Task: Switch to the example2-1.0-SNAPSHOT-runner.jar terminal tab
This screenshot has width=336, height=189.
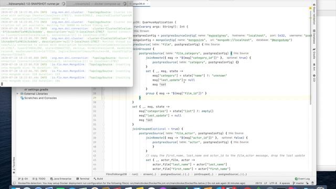Action: 34,4
